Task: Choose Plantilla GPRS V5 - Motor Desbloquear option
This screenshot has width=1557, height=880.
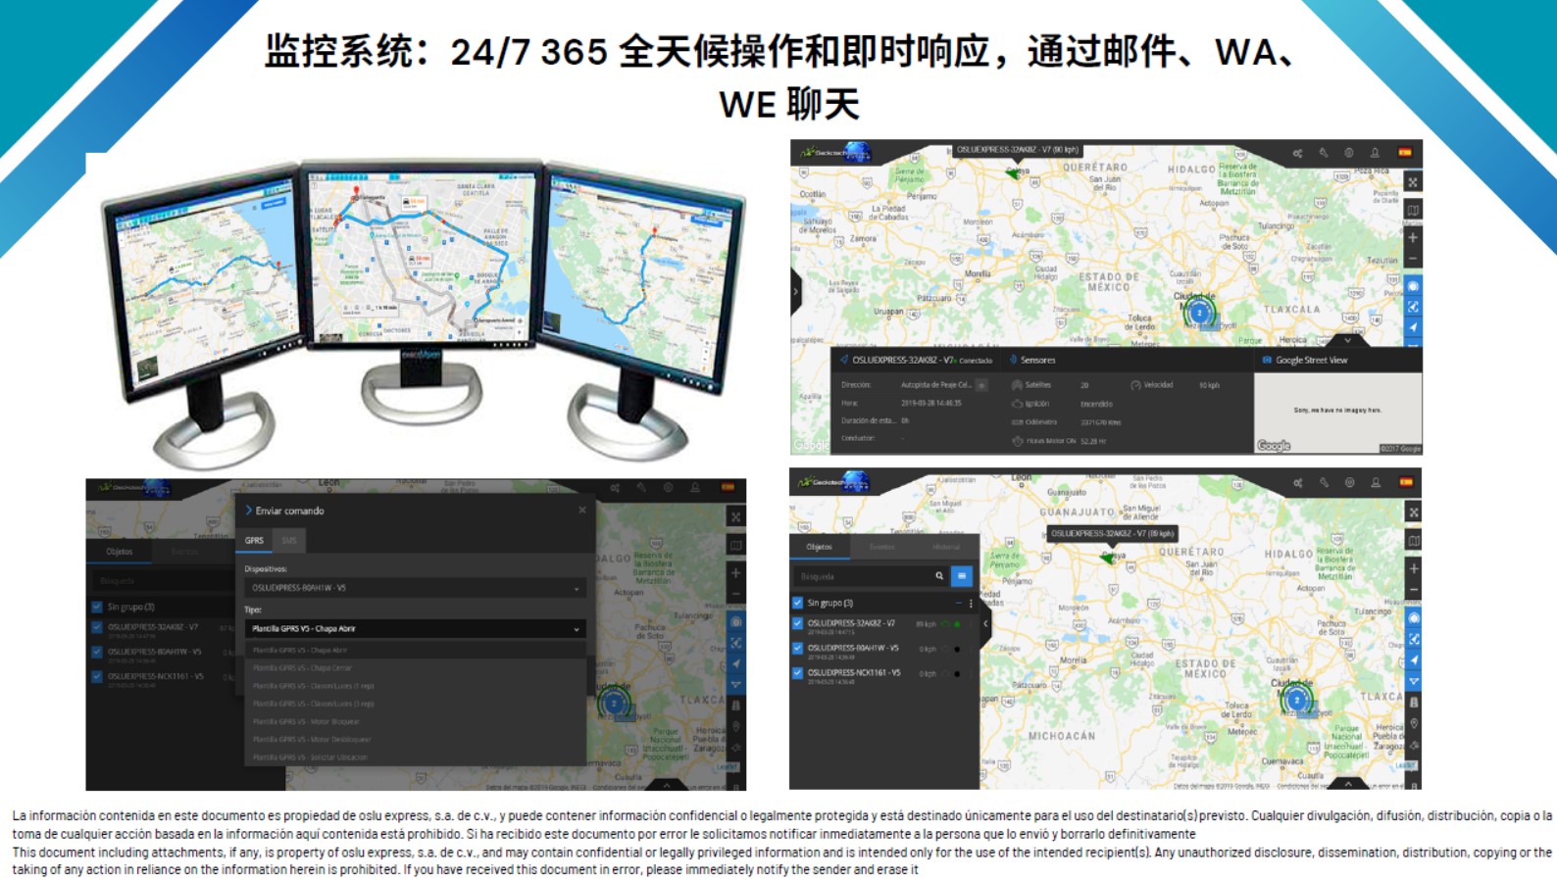Action: pos(416,739)
